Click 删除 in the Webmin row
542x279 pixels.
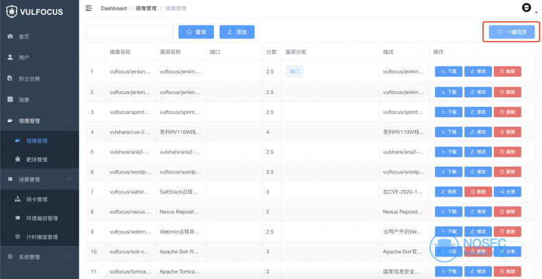click(508, 232)
